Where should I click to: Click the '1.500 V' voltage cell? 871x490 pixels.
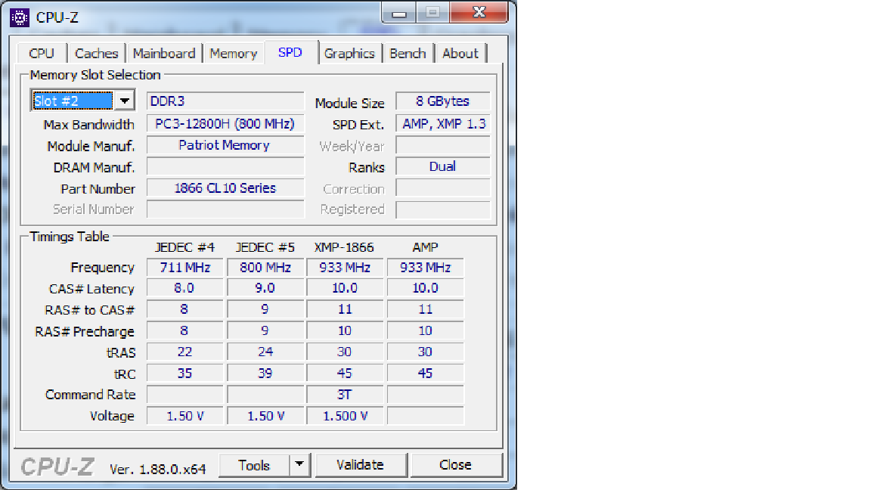pyautogui.click(x=345, y=416)
